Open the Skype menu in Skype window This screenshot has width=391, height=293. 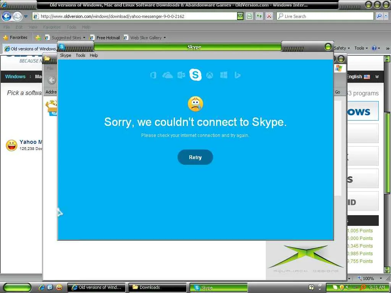point(66,55)
